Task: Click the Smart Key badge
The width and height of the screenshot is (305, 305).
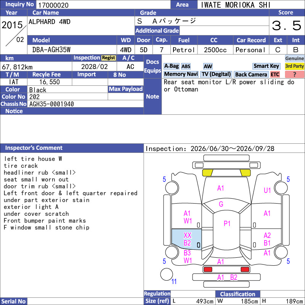Action: click(266, 66)
